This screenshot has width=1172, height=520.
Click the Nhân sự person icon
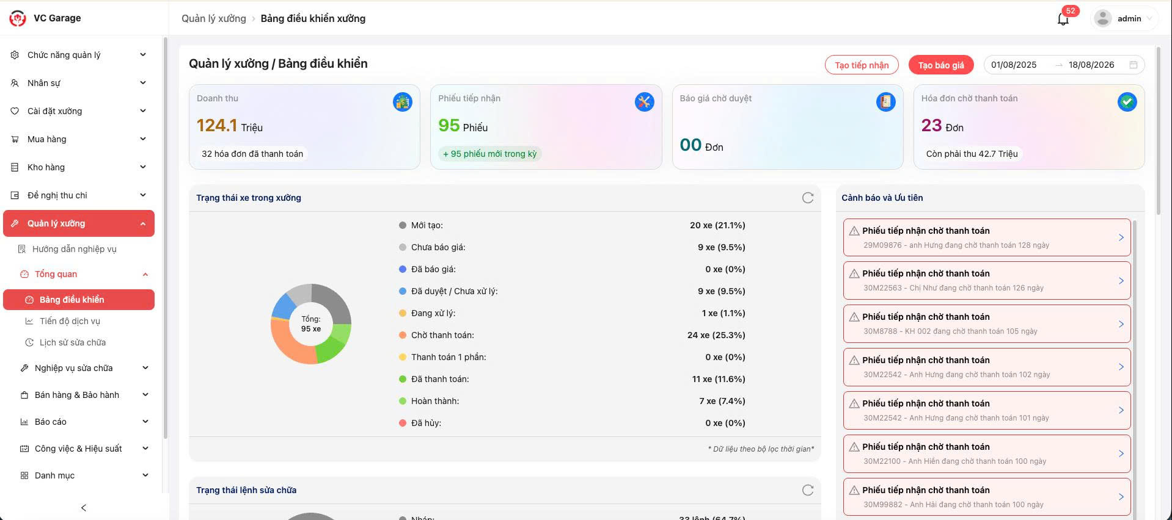click(x=15, y=83)
